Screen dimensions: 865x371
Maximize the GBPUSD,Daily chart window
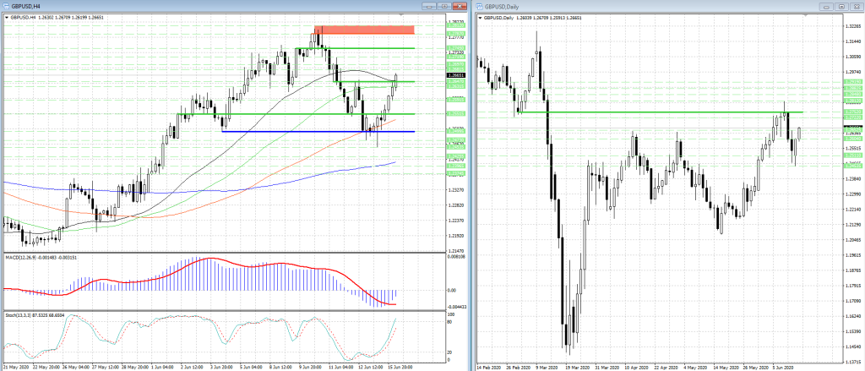(x=841, y=6)
